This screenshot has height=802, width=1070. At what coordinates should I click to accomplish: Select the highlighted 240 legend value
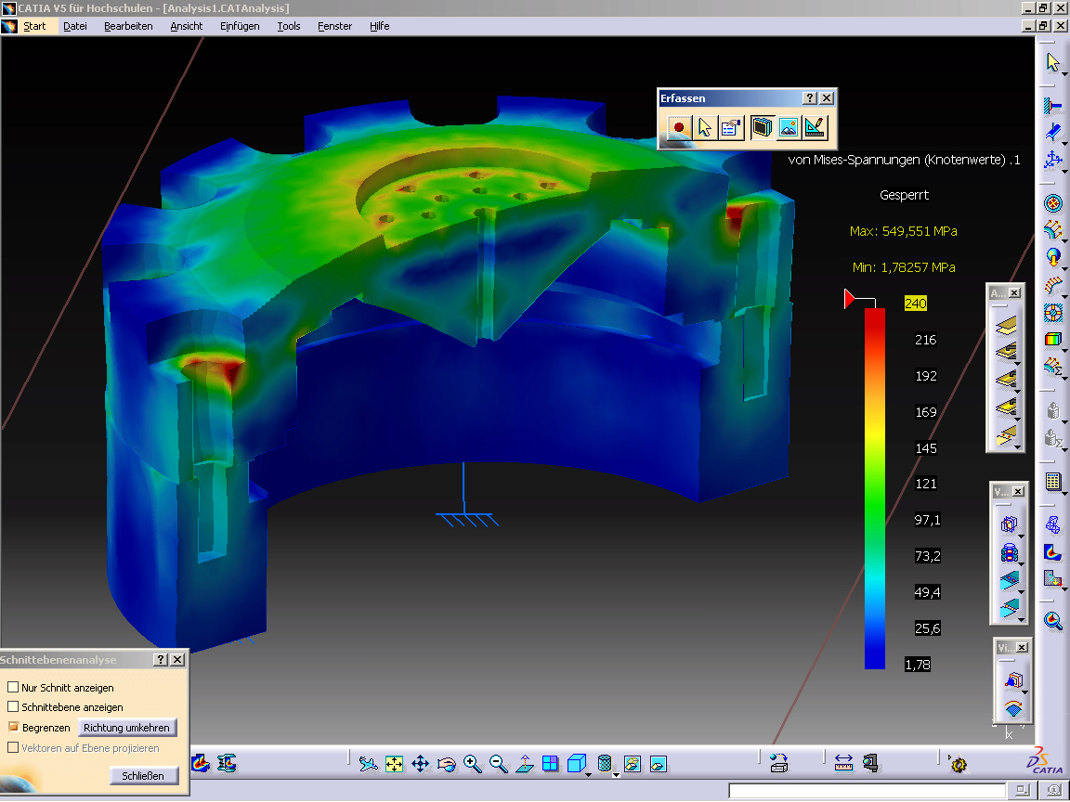(915, 304)
